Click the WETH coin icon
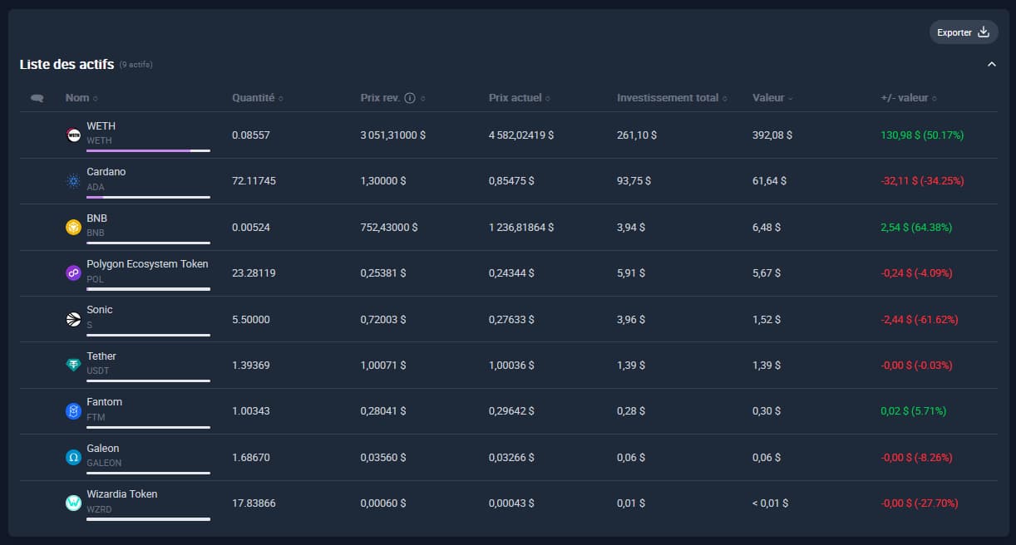 click(x=72, y=132)
